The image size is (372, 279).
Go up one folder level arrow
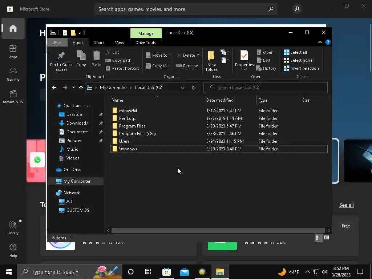tap(81, 88)
